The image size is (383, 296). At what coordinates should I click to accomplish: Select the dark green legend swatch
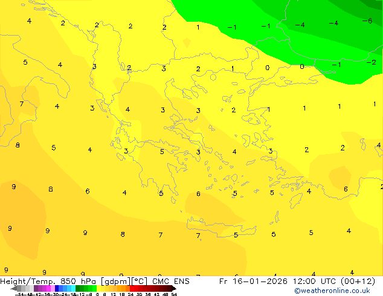(78, 288)
